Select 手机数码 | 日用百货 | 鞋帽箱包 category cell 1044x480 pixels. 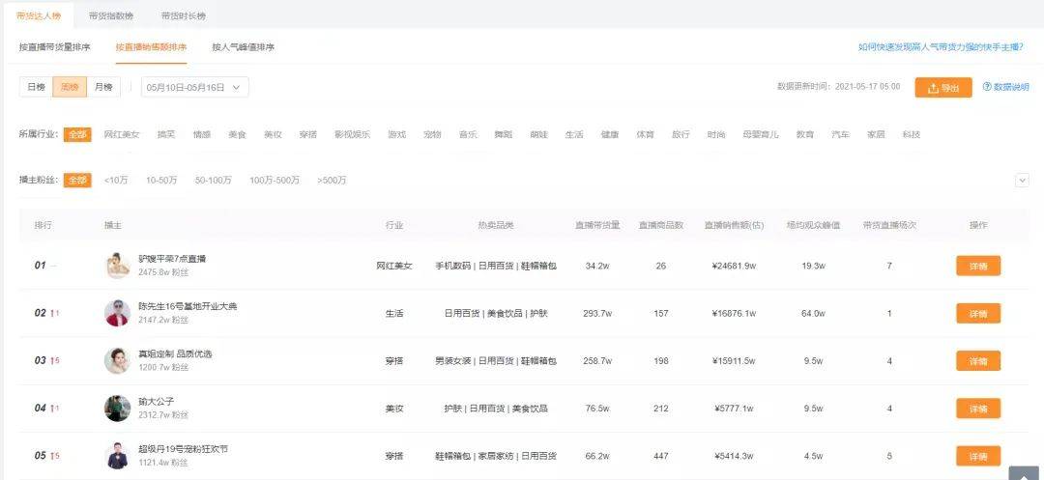click(x=496, y=266)
